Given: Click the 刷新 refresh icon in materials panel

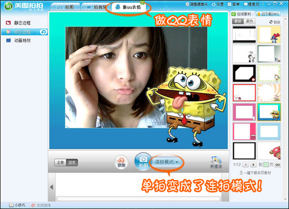Looking at the screenshot, I should point(271,22).
